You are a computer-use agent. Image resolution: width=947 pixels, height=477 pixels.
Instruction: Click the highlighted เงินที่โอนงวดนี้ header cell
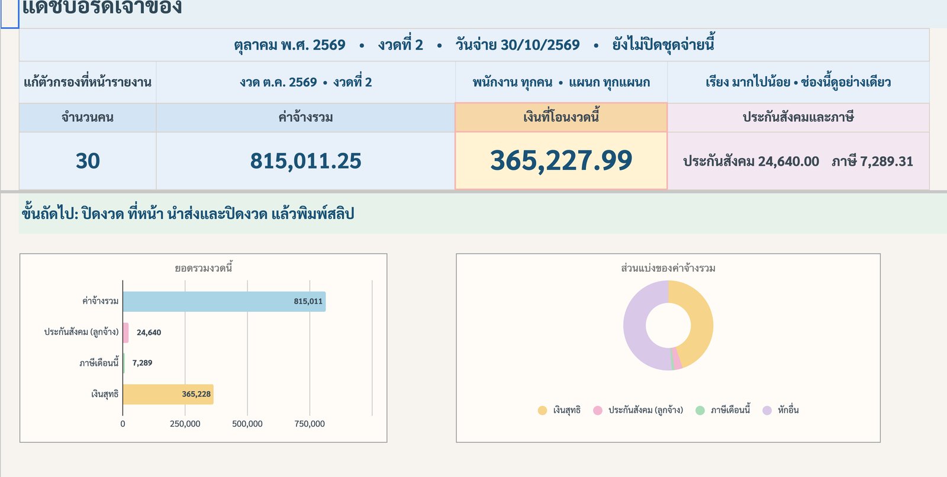click(x=561, y=117)
